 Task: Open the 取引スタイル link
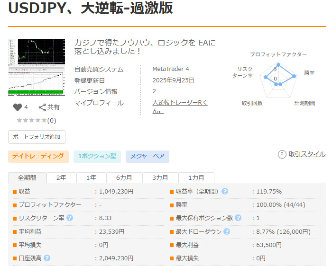coord(307,154)
